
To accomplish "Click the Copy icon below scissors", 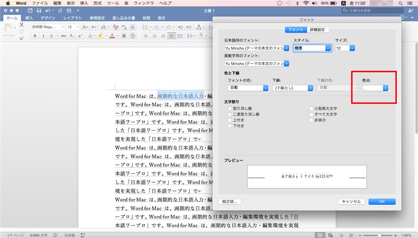I will pyautogui.click(x=22, y=31).
